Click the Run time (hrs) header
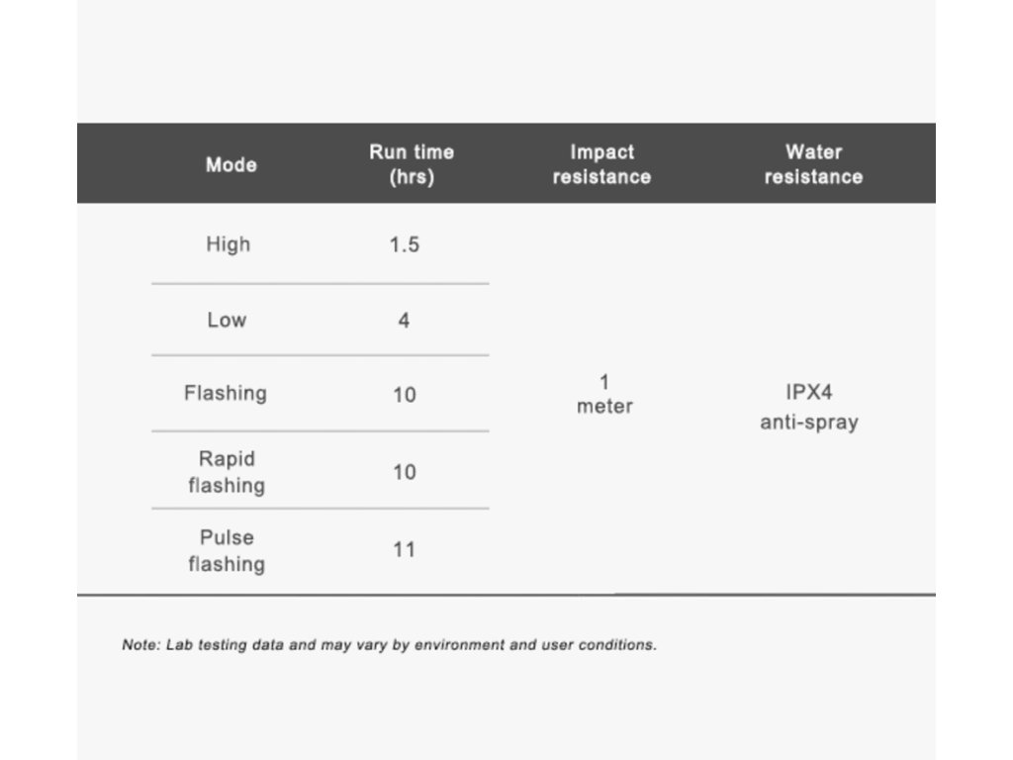Screen dimensions: 1013x760 (x=412, y=164)
